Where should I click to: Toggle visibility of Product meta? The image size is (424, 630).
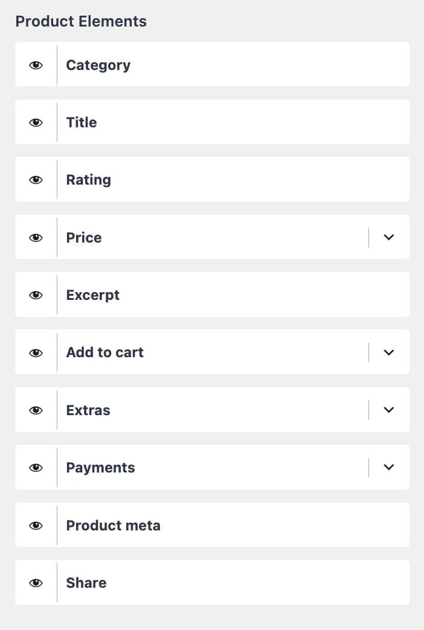click(36, 525)
